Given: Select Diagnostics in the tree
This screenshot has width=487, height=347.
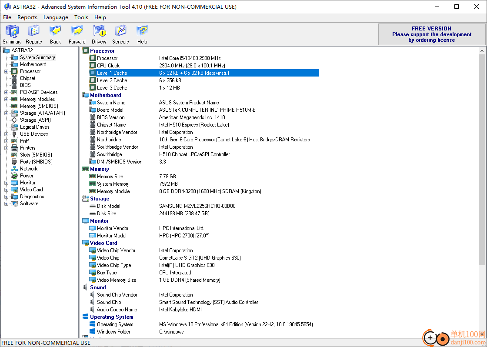Looking at the screenshot, I should [32, 197].
